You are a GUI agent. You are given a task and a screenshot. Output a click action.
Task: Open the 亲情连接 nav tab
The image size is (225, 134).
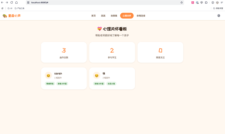tap(141, 16)
